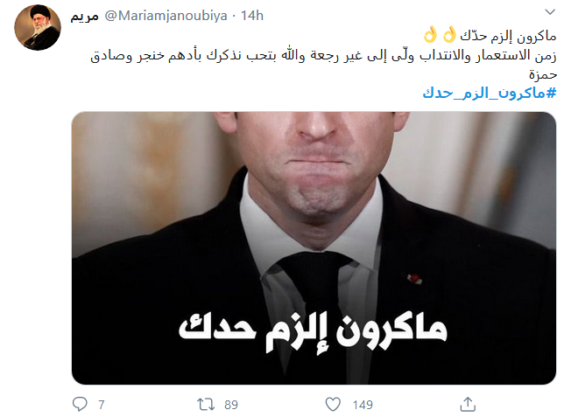Open the 14h timestamp link
564x417 pixels.
tap(252, 16)
